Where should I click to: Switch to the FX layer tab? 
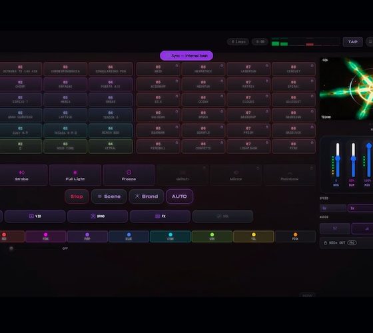point(160,216)
